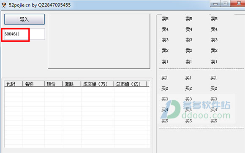Focus the stock code input field with 600461
This screenshot has height=153, width=245.
click(x=24, y=34)
